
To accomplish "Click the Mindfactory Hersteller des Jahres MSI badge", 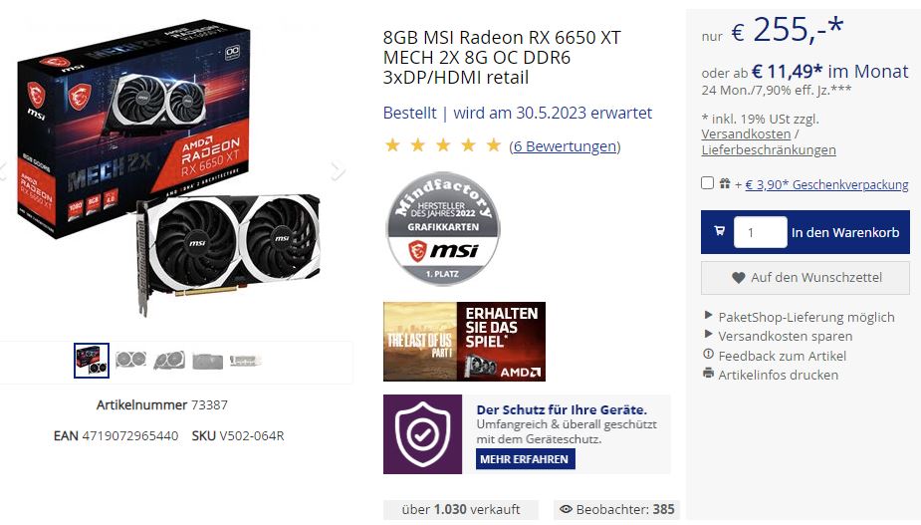I will pyautogui.click(x=442, y=229).
